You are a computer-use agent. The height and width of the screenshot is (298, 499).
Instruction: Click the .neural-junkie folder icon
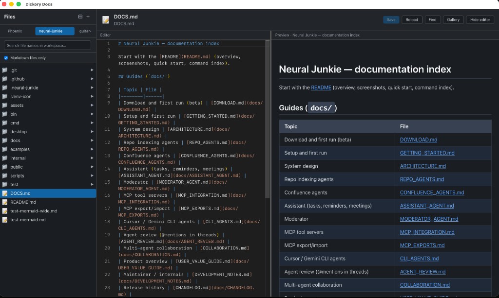(x=5, y=88)
